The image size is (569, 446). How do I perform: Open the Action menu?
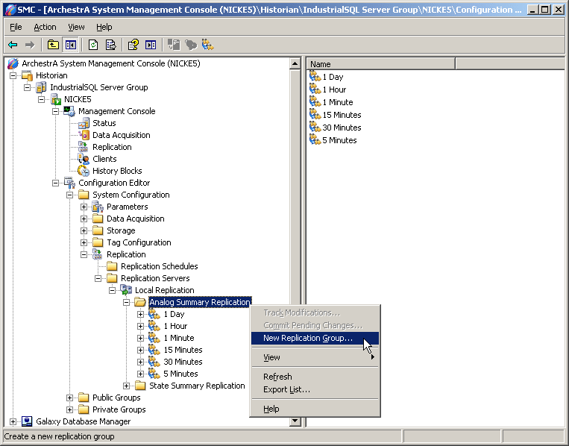pyautogui.click(x=45, y=27)
